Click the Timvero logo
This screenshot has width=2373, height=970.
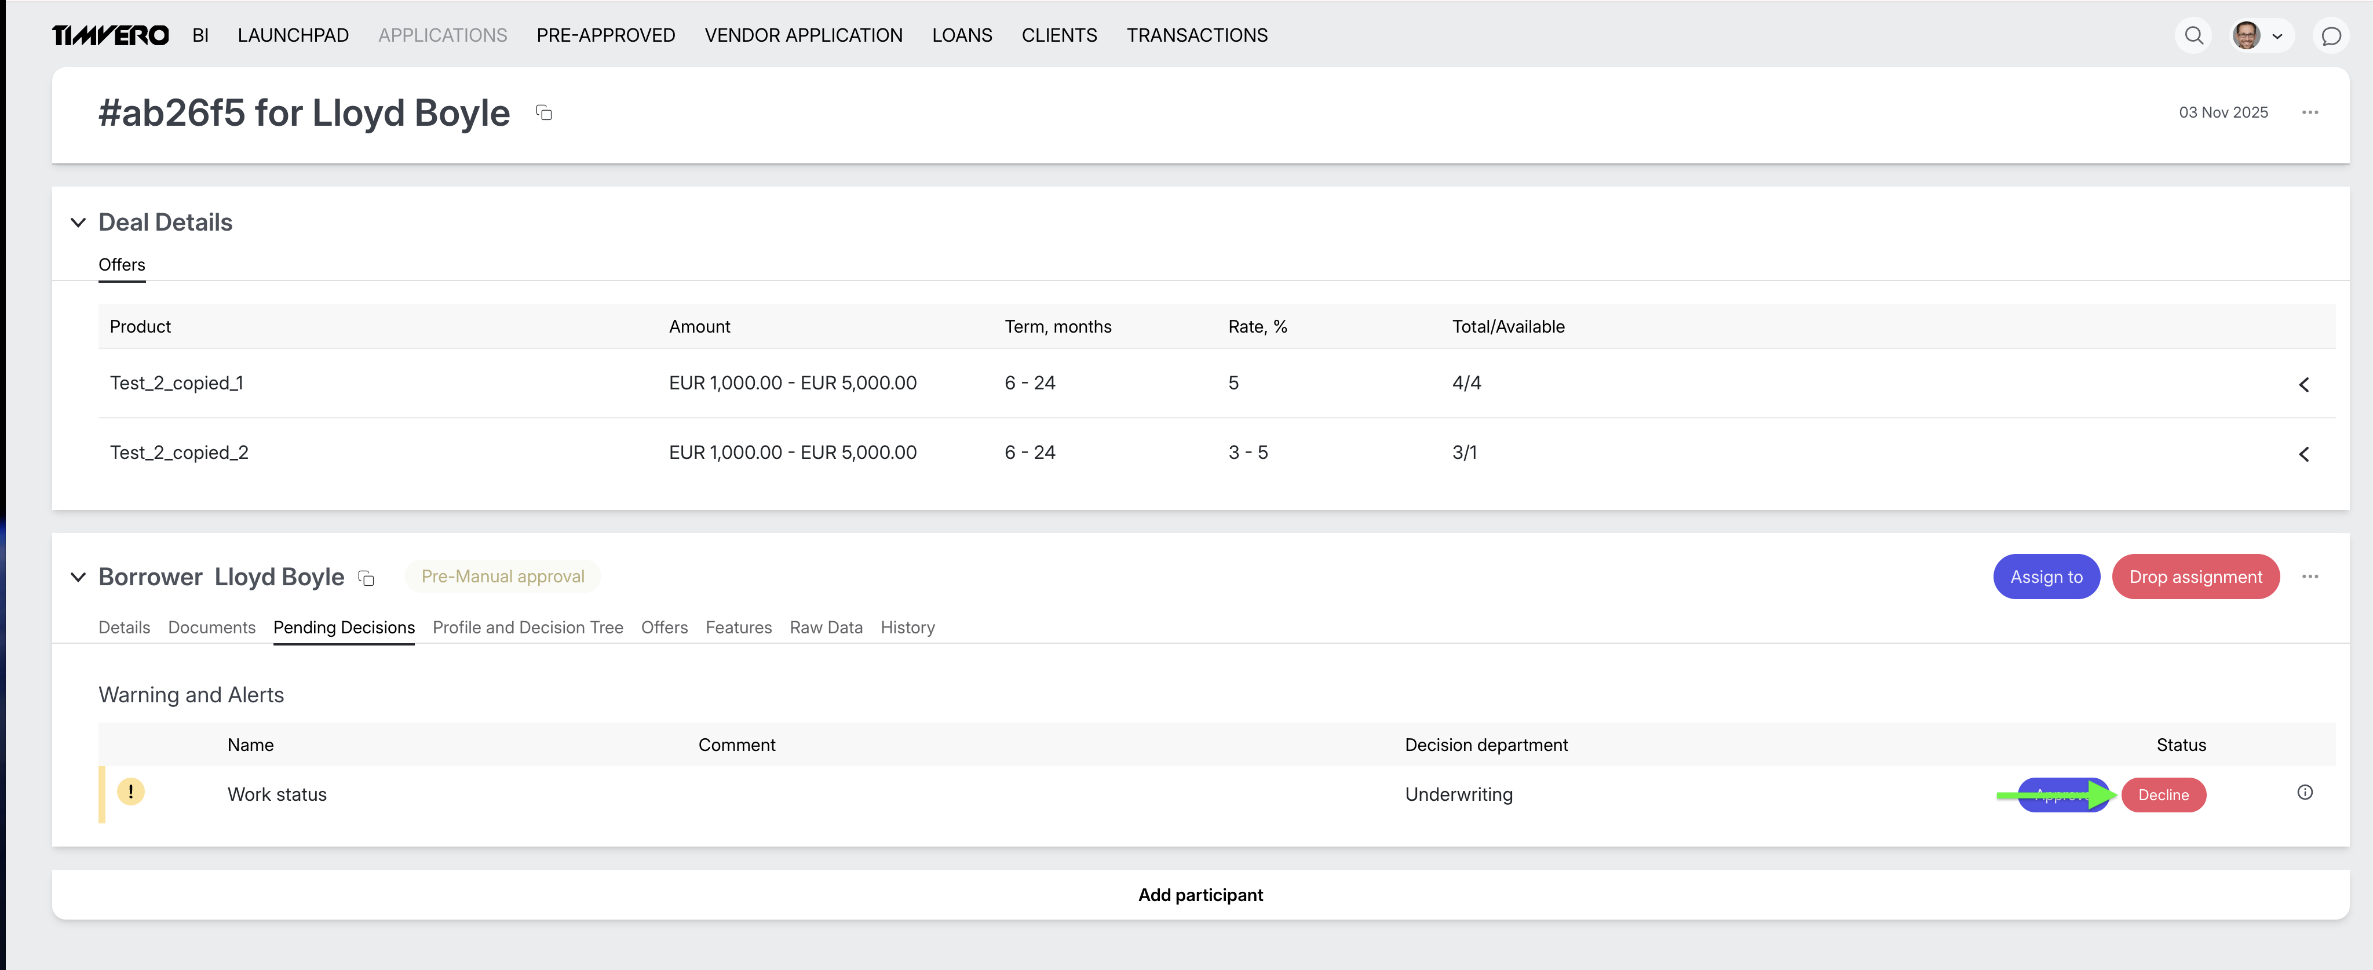(x=111, y=35)
